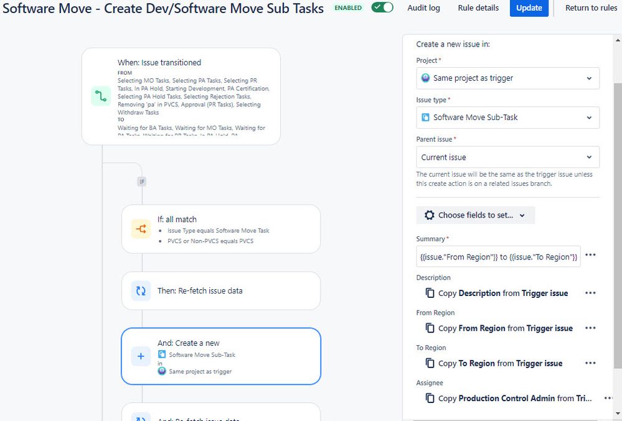This screenshot has height=421, width=622.
Task: Click the Software Move Sub-Task icon in the rule step
Action: pos(162,354)
